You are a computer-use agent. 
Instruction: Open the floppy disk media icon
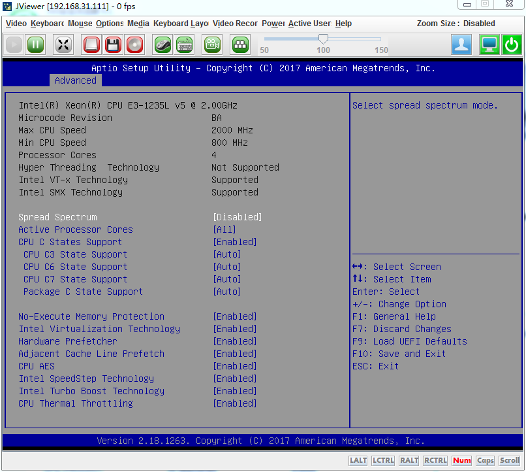113,45
